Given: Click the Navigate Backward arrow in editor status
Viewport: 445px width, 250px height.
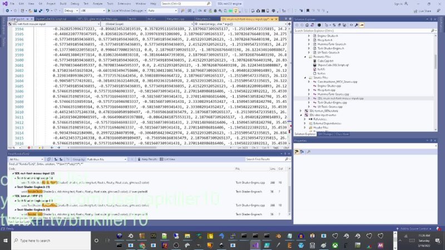Looking at the screenshot, I should click(x=52, y=148).
